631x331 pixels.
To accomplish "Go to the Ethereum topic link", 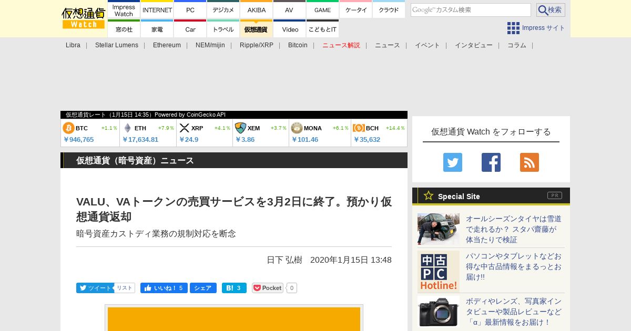I will [167, 45].
